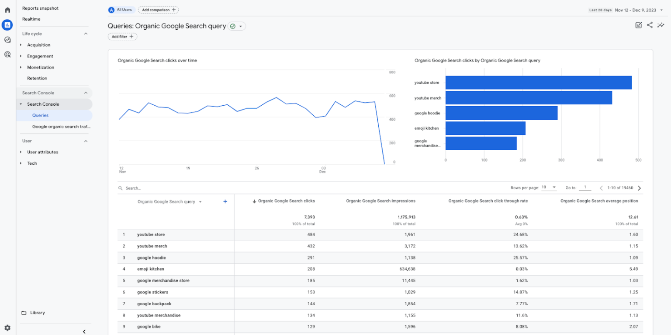The width and height of the screenshot is (671, 335).
Task: Select Queries in the Search Console menu
Action: [x=40, y=115]
